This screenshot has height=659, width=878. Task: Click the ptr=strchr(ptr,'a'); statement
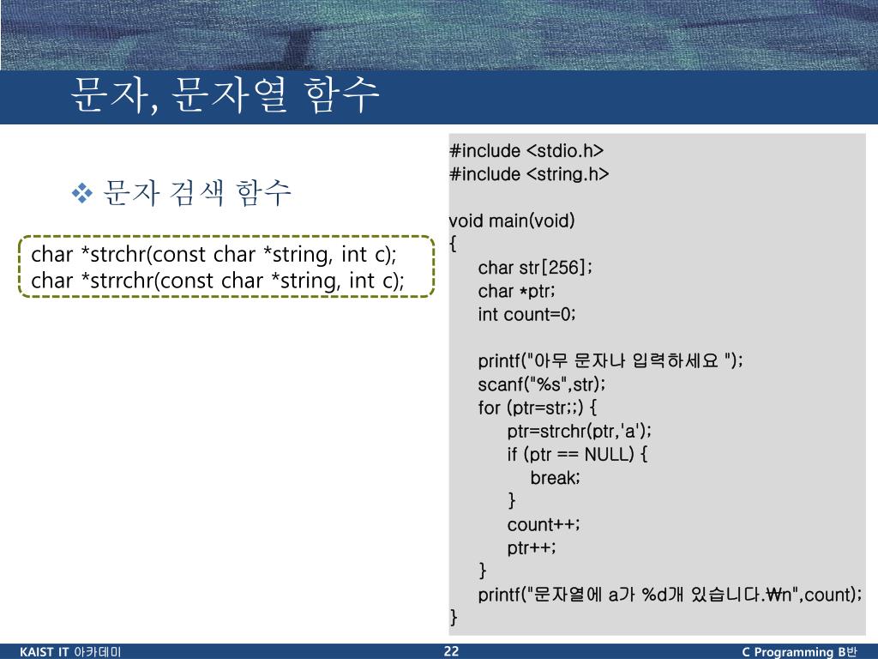coord(579,431)
